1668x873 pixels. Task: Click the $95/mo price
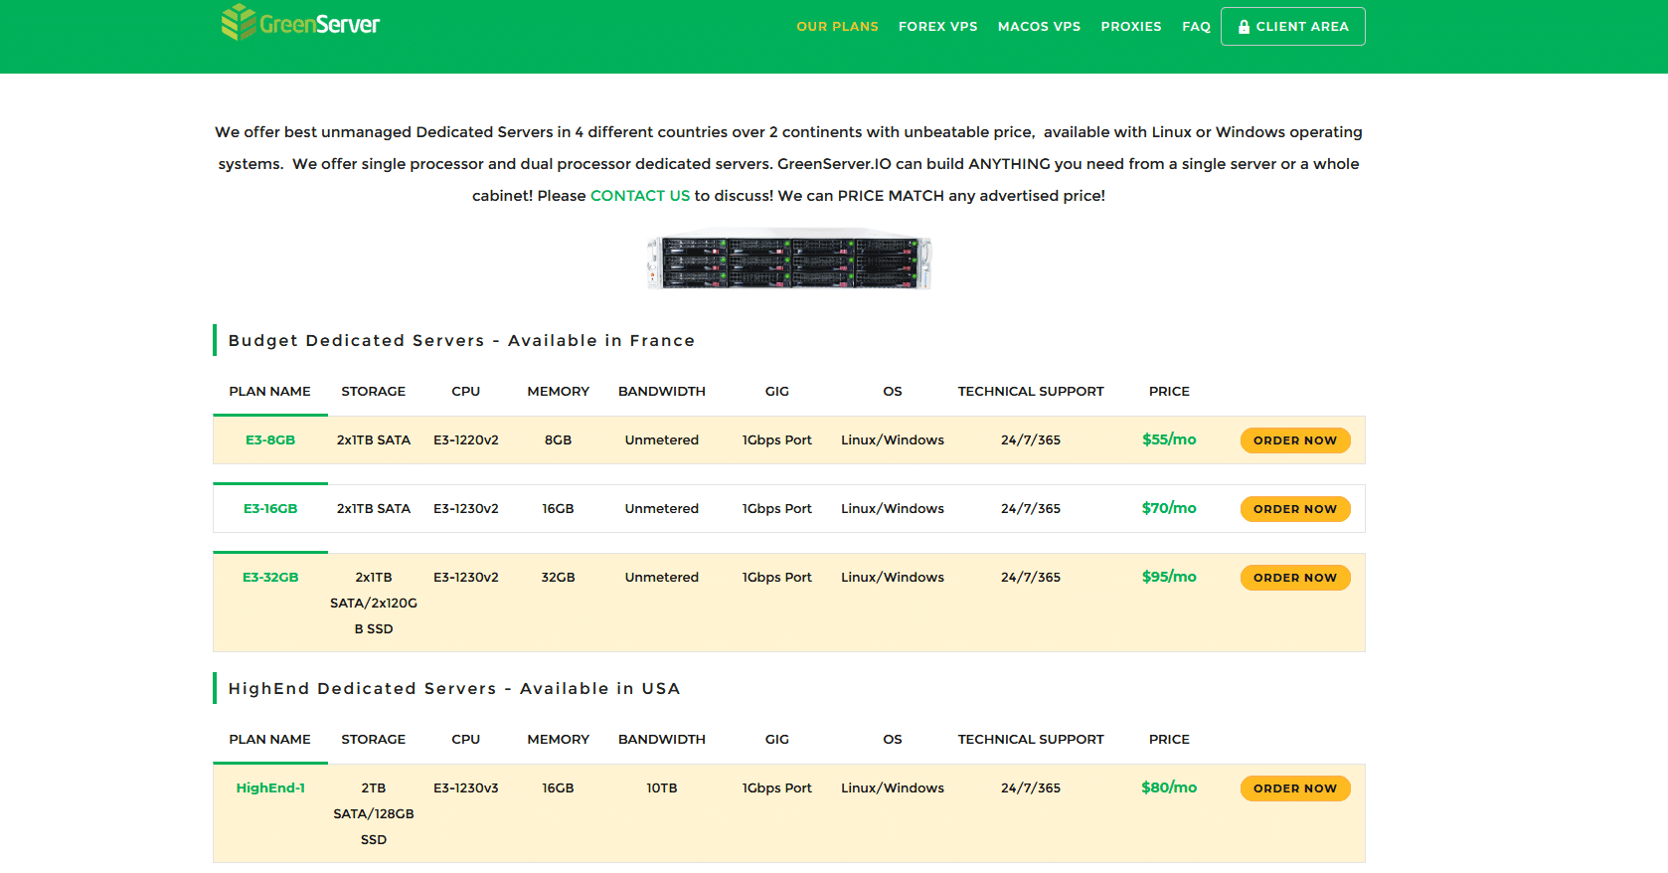(x=1169, y=577)
